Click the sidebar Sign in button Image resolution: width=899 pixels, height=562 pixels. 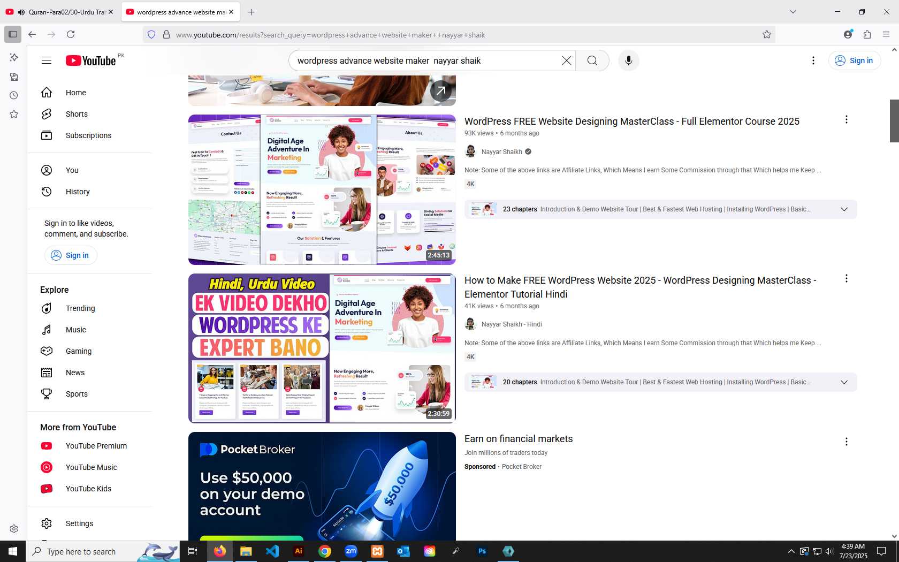click(x=71, y=255)
